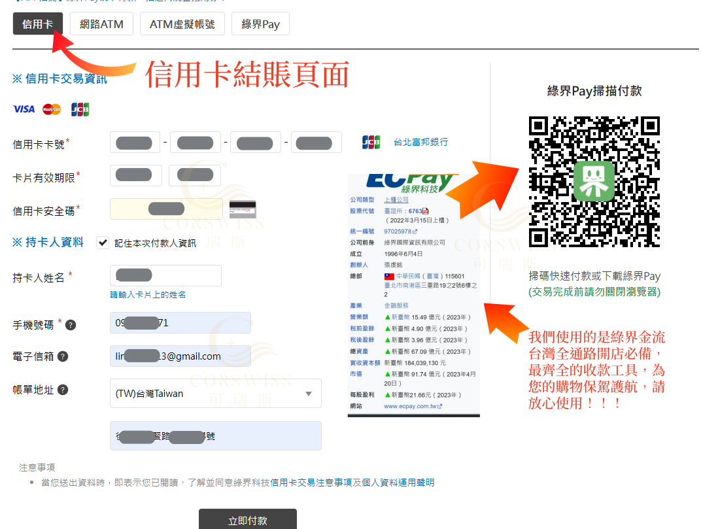Screen dimensions: 701x529
Task: Click the JCB logo below 信用卡交易資訊
Action: coord(80,109)
